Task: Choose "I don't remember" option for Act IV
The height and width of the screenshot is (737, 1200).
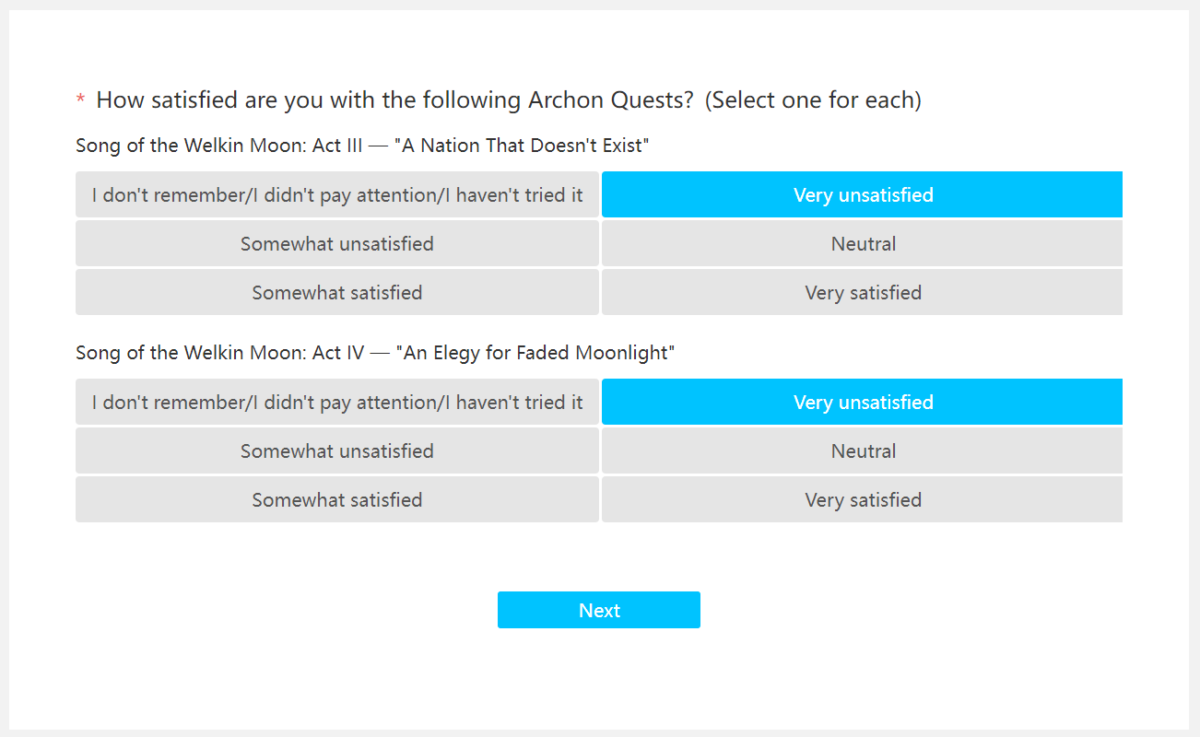Action: coord(337,402)
